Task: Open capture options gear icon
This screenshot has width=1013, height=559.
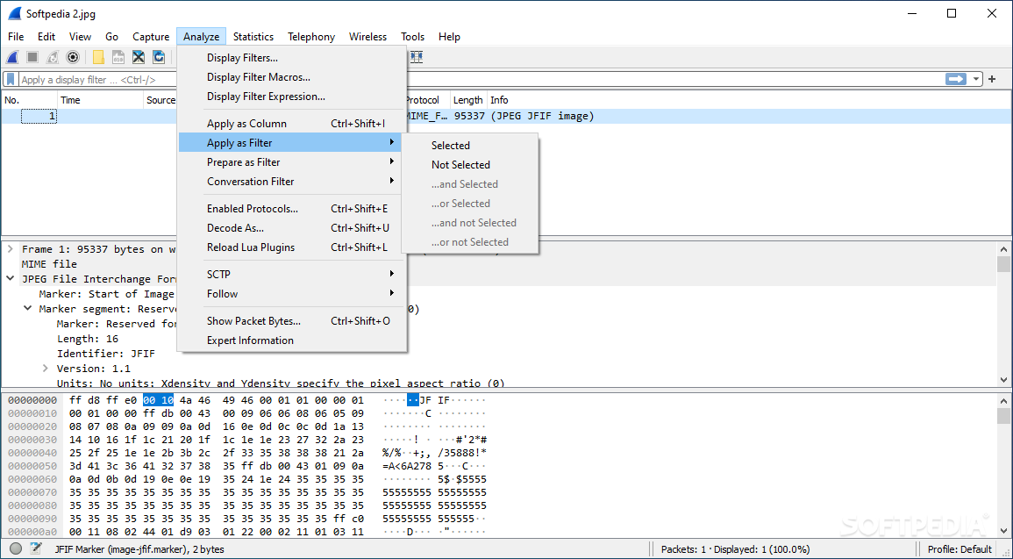Action: point(72,58)
